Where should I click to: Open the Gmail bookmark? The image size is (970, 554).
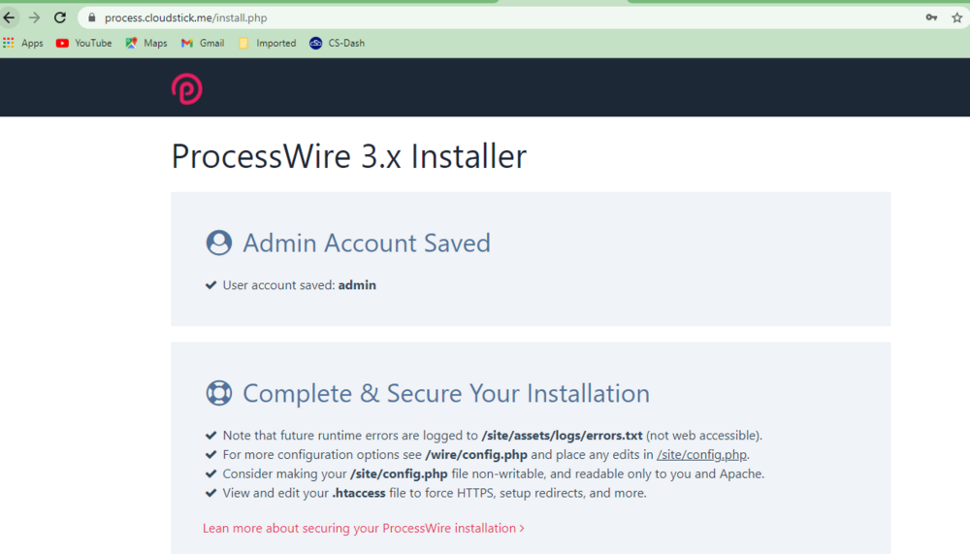(203, 43)
